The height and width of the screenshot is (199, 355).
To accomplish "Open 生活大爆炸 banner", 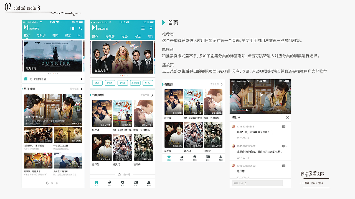I will 123,57.
